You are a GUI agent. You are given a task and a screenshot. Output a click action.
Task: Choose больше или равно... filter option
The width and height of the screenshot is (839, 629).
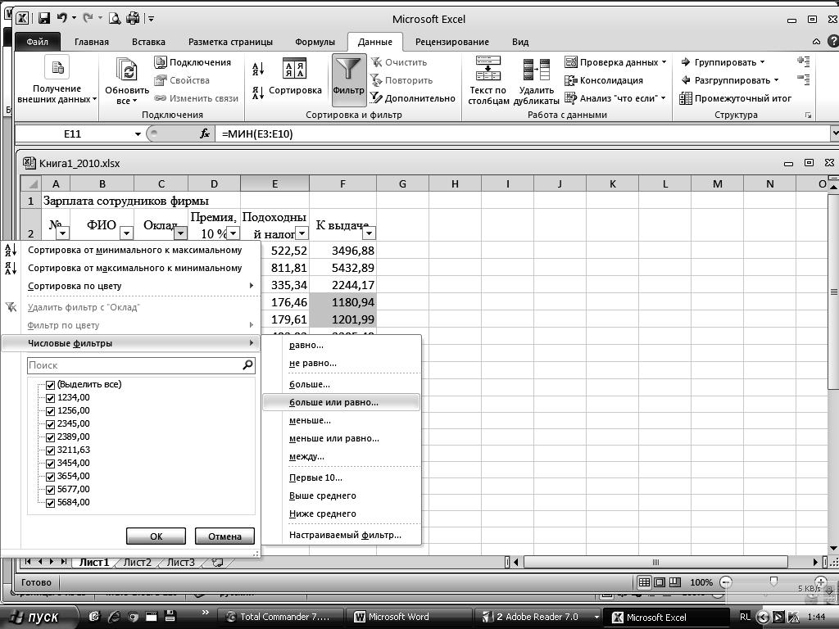(x=342, y=403)
